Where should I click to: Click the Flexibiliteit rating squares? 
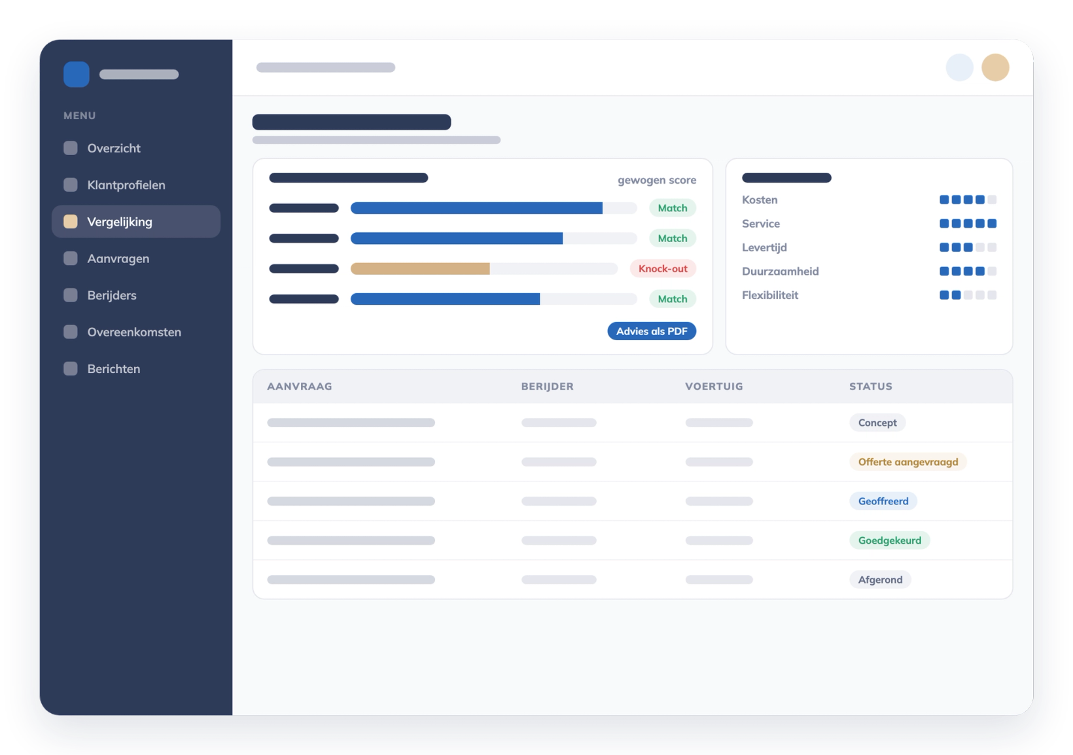(968, 295)
